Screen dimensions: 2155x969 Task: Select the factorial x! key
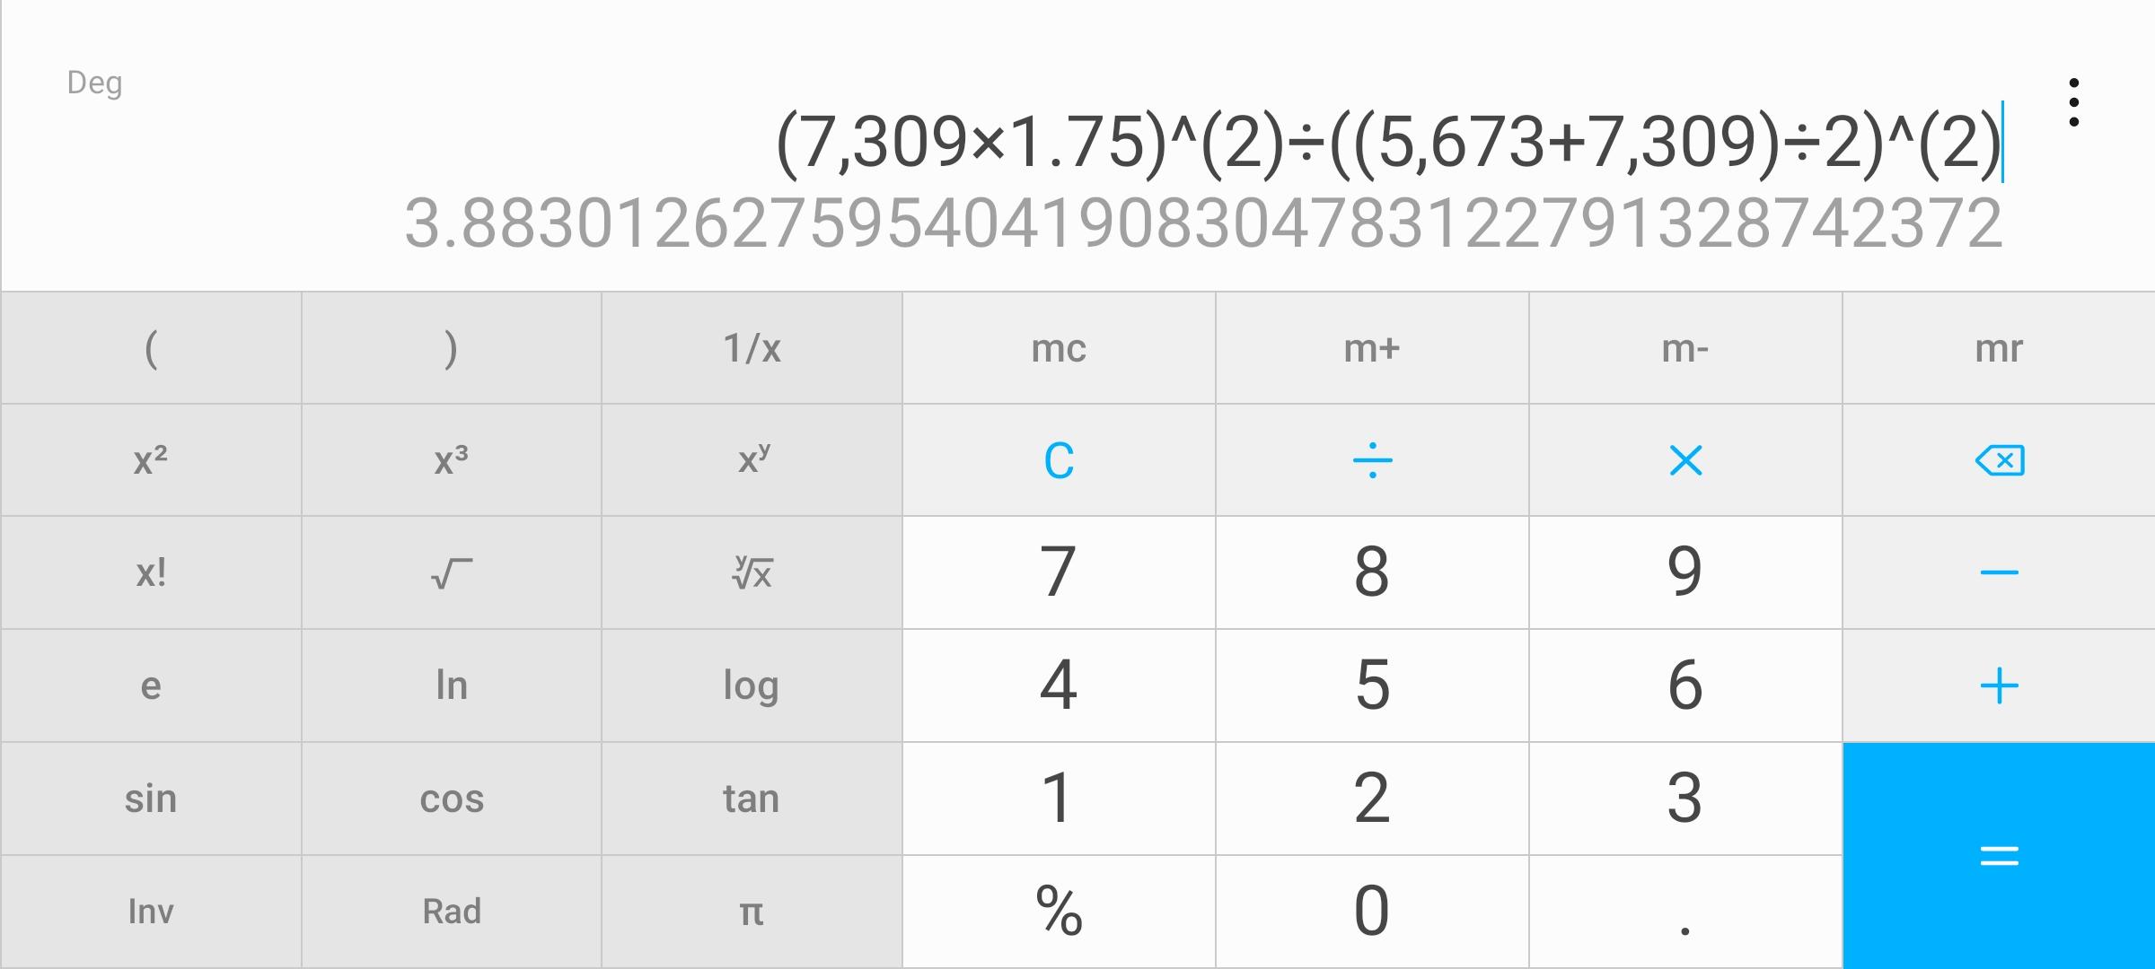coord(151,572)
